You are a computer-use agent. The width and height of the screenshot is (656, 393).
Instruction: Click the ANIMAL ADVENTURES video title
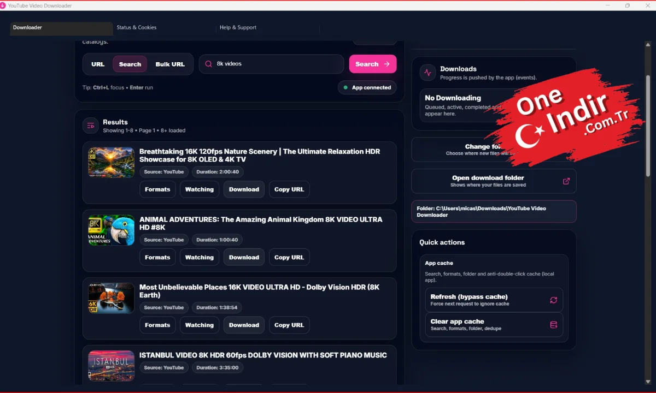[x=261, y=223]
